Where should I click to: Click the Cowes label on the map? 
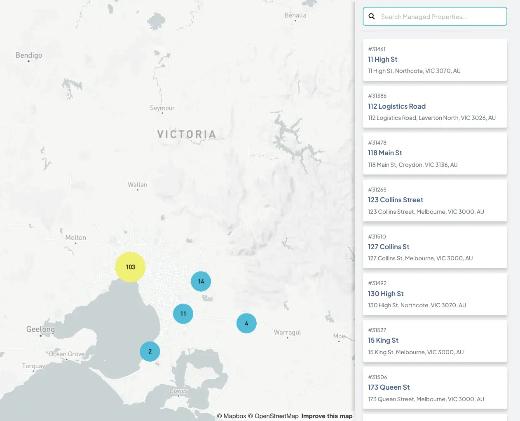pyautogui.click(x=178, y=391)
